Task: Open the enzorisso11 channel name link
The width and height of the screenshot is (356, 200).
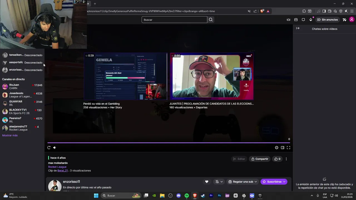Action: click(x=71, y=182)
